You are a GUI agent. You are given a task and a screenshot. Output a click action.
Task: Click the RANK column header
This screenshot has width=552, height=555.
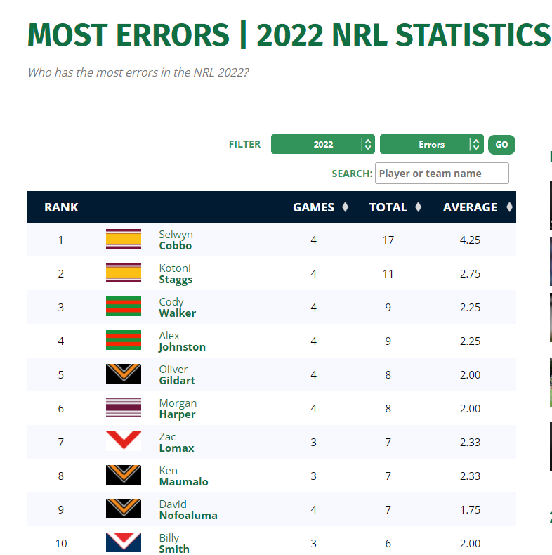(61, 207)
